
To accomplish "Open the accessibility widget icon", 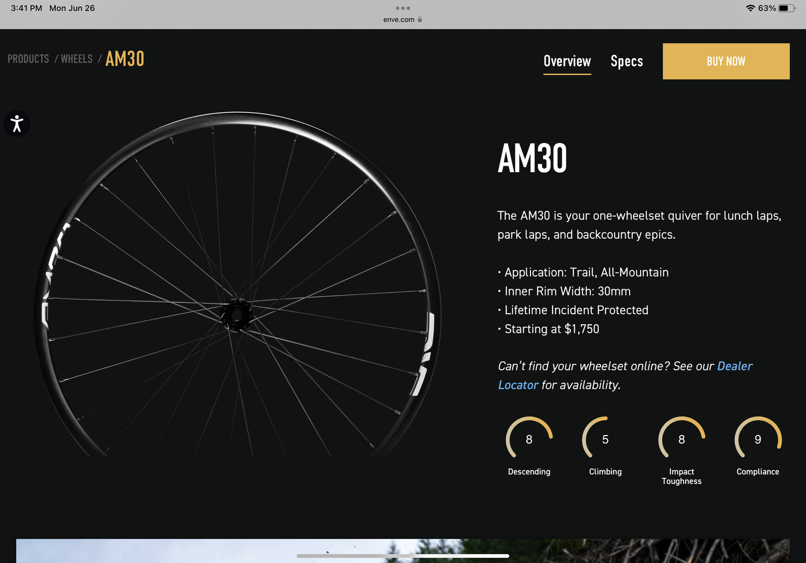I will (17, 123).
